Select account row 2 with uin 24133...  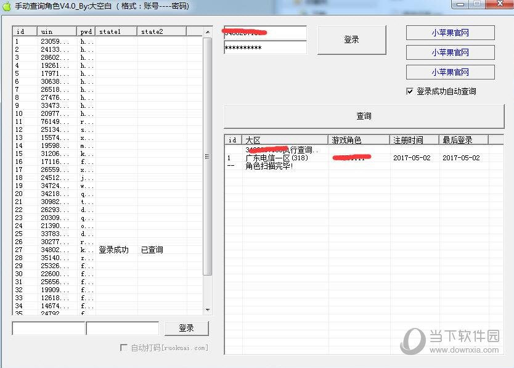(107, 49)
